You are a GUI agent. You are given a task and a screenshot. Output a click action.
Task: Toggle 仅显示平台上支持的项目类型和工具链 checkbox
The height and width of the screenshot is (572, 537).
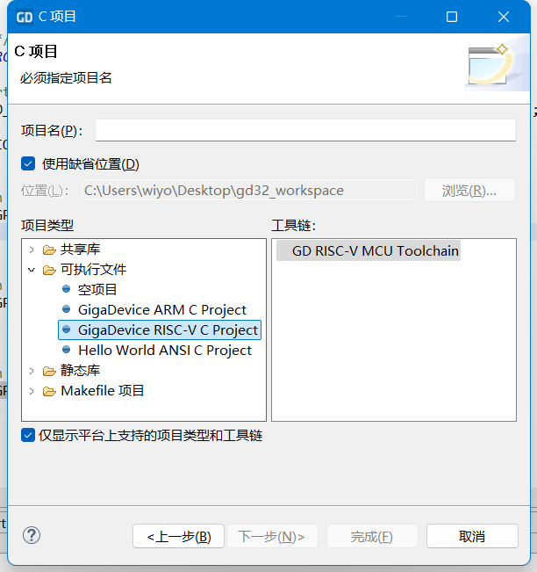[x=28, y=435]
